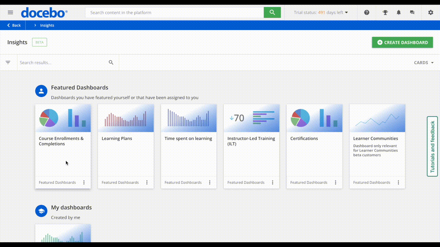Viewport: 440px width, 247px height.
Task: Open options menu on Course Enrollments card
Action: 84,182
